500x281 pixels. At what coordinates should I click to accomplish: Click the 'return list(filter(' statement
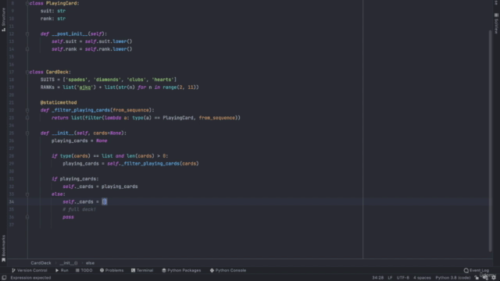coord(146,118)
